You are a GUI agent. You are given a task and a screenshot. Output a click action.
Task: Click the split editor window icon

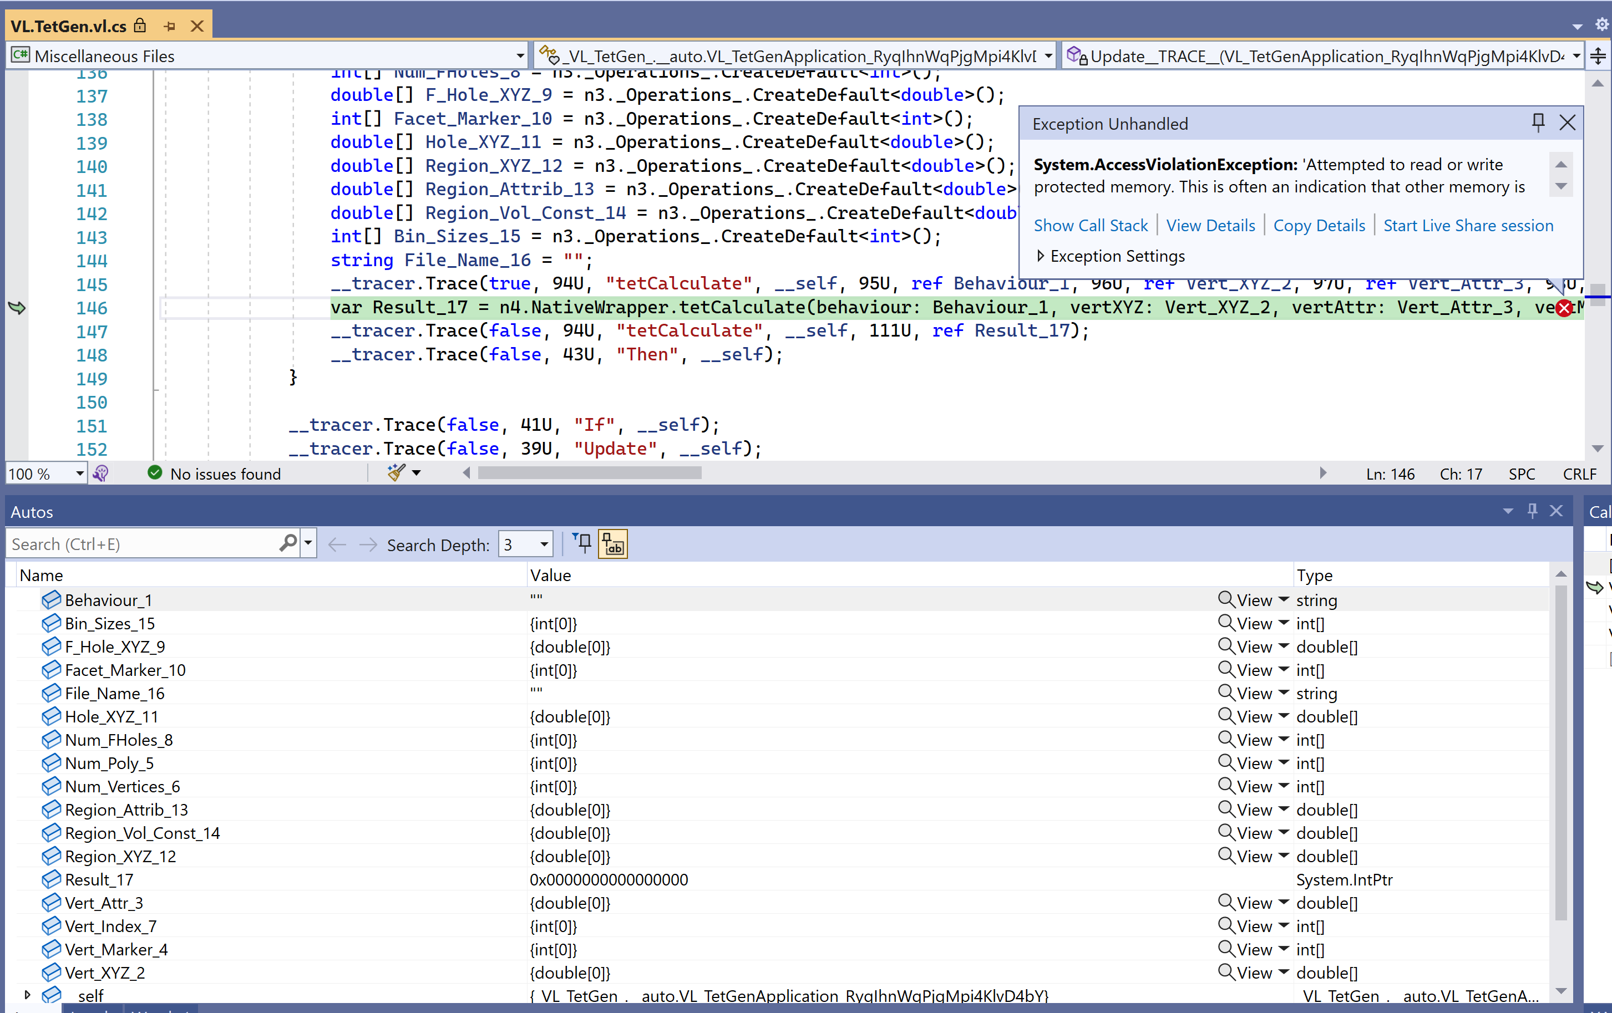(x=1598, y=55)
